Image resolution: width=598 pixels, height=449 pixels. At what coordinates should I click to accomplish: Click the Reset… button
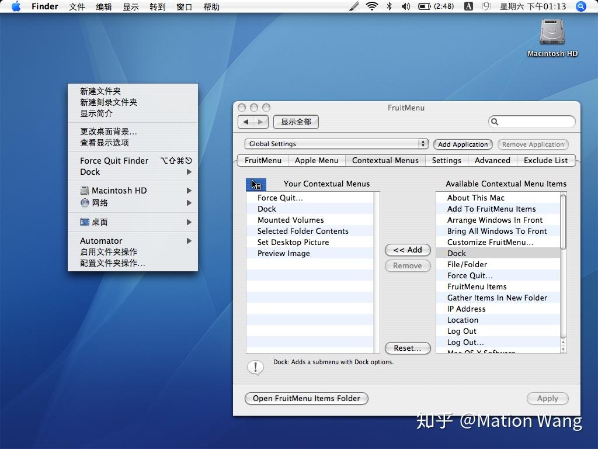[x=408, y=348]
